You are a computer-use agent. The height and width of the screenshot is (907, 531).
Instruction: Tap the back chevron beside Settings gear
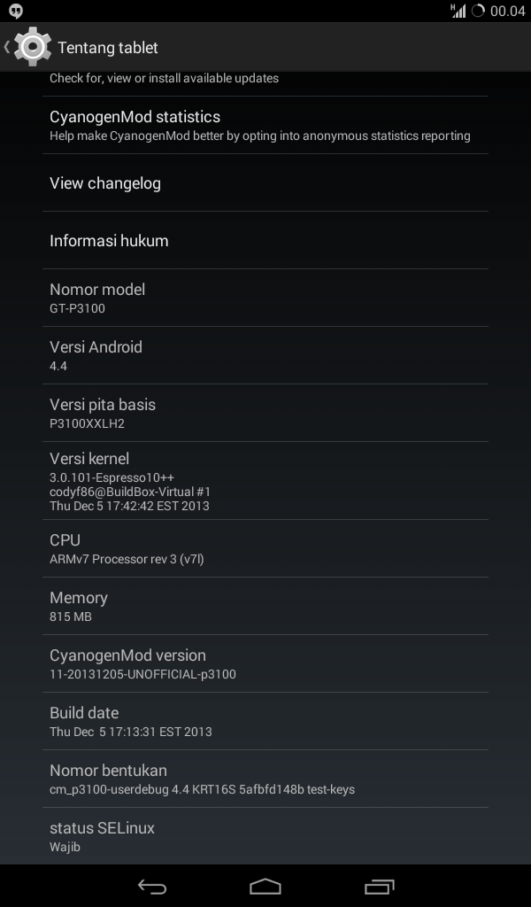click(x=7, y=47)
